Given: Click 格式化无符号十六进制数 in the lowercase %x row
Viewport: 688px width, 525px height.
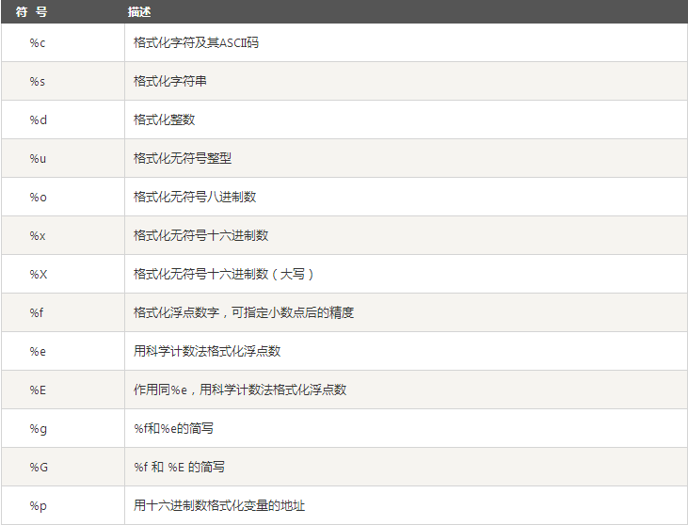Looking at the screenshot, I should pos(201,235).
